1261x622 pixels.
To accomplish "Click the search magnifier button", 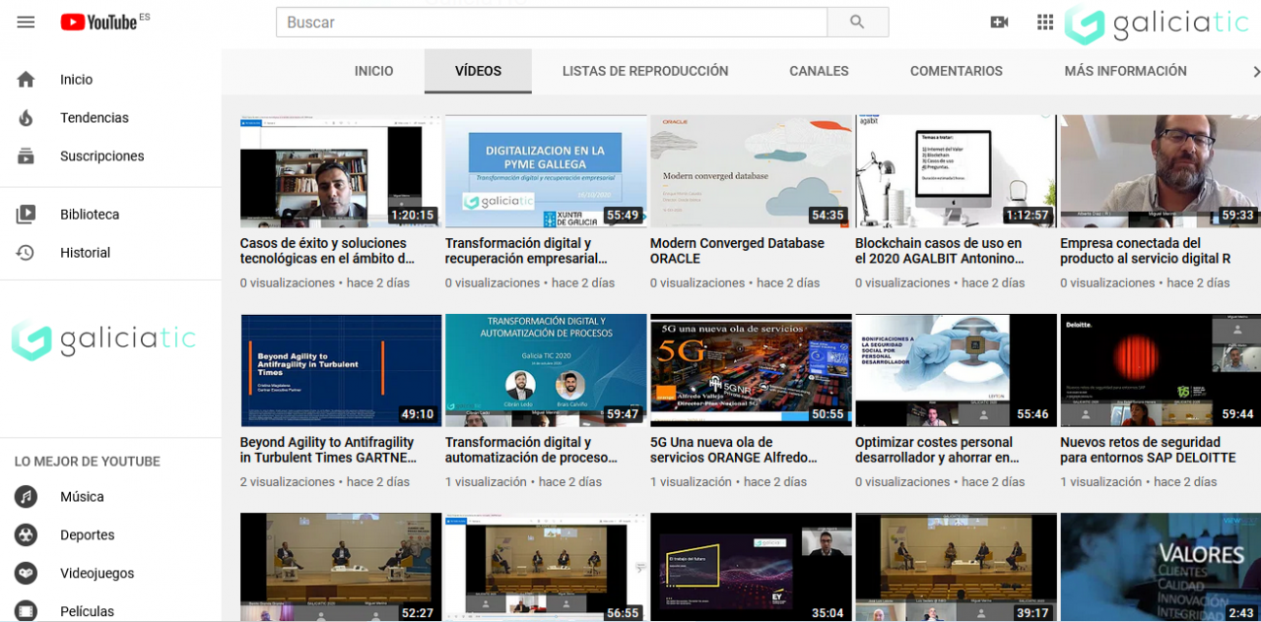I will tap(857, 22).
